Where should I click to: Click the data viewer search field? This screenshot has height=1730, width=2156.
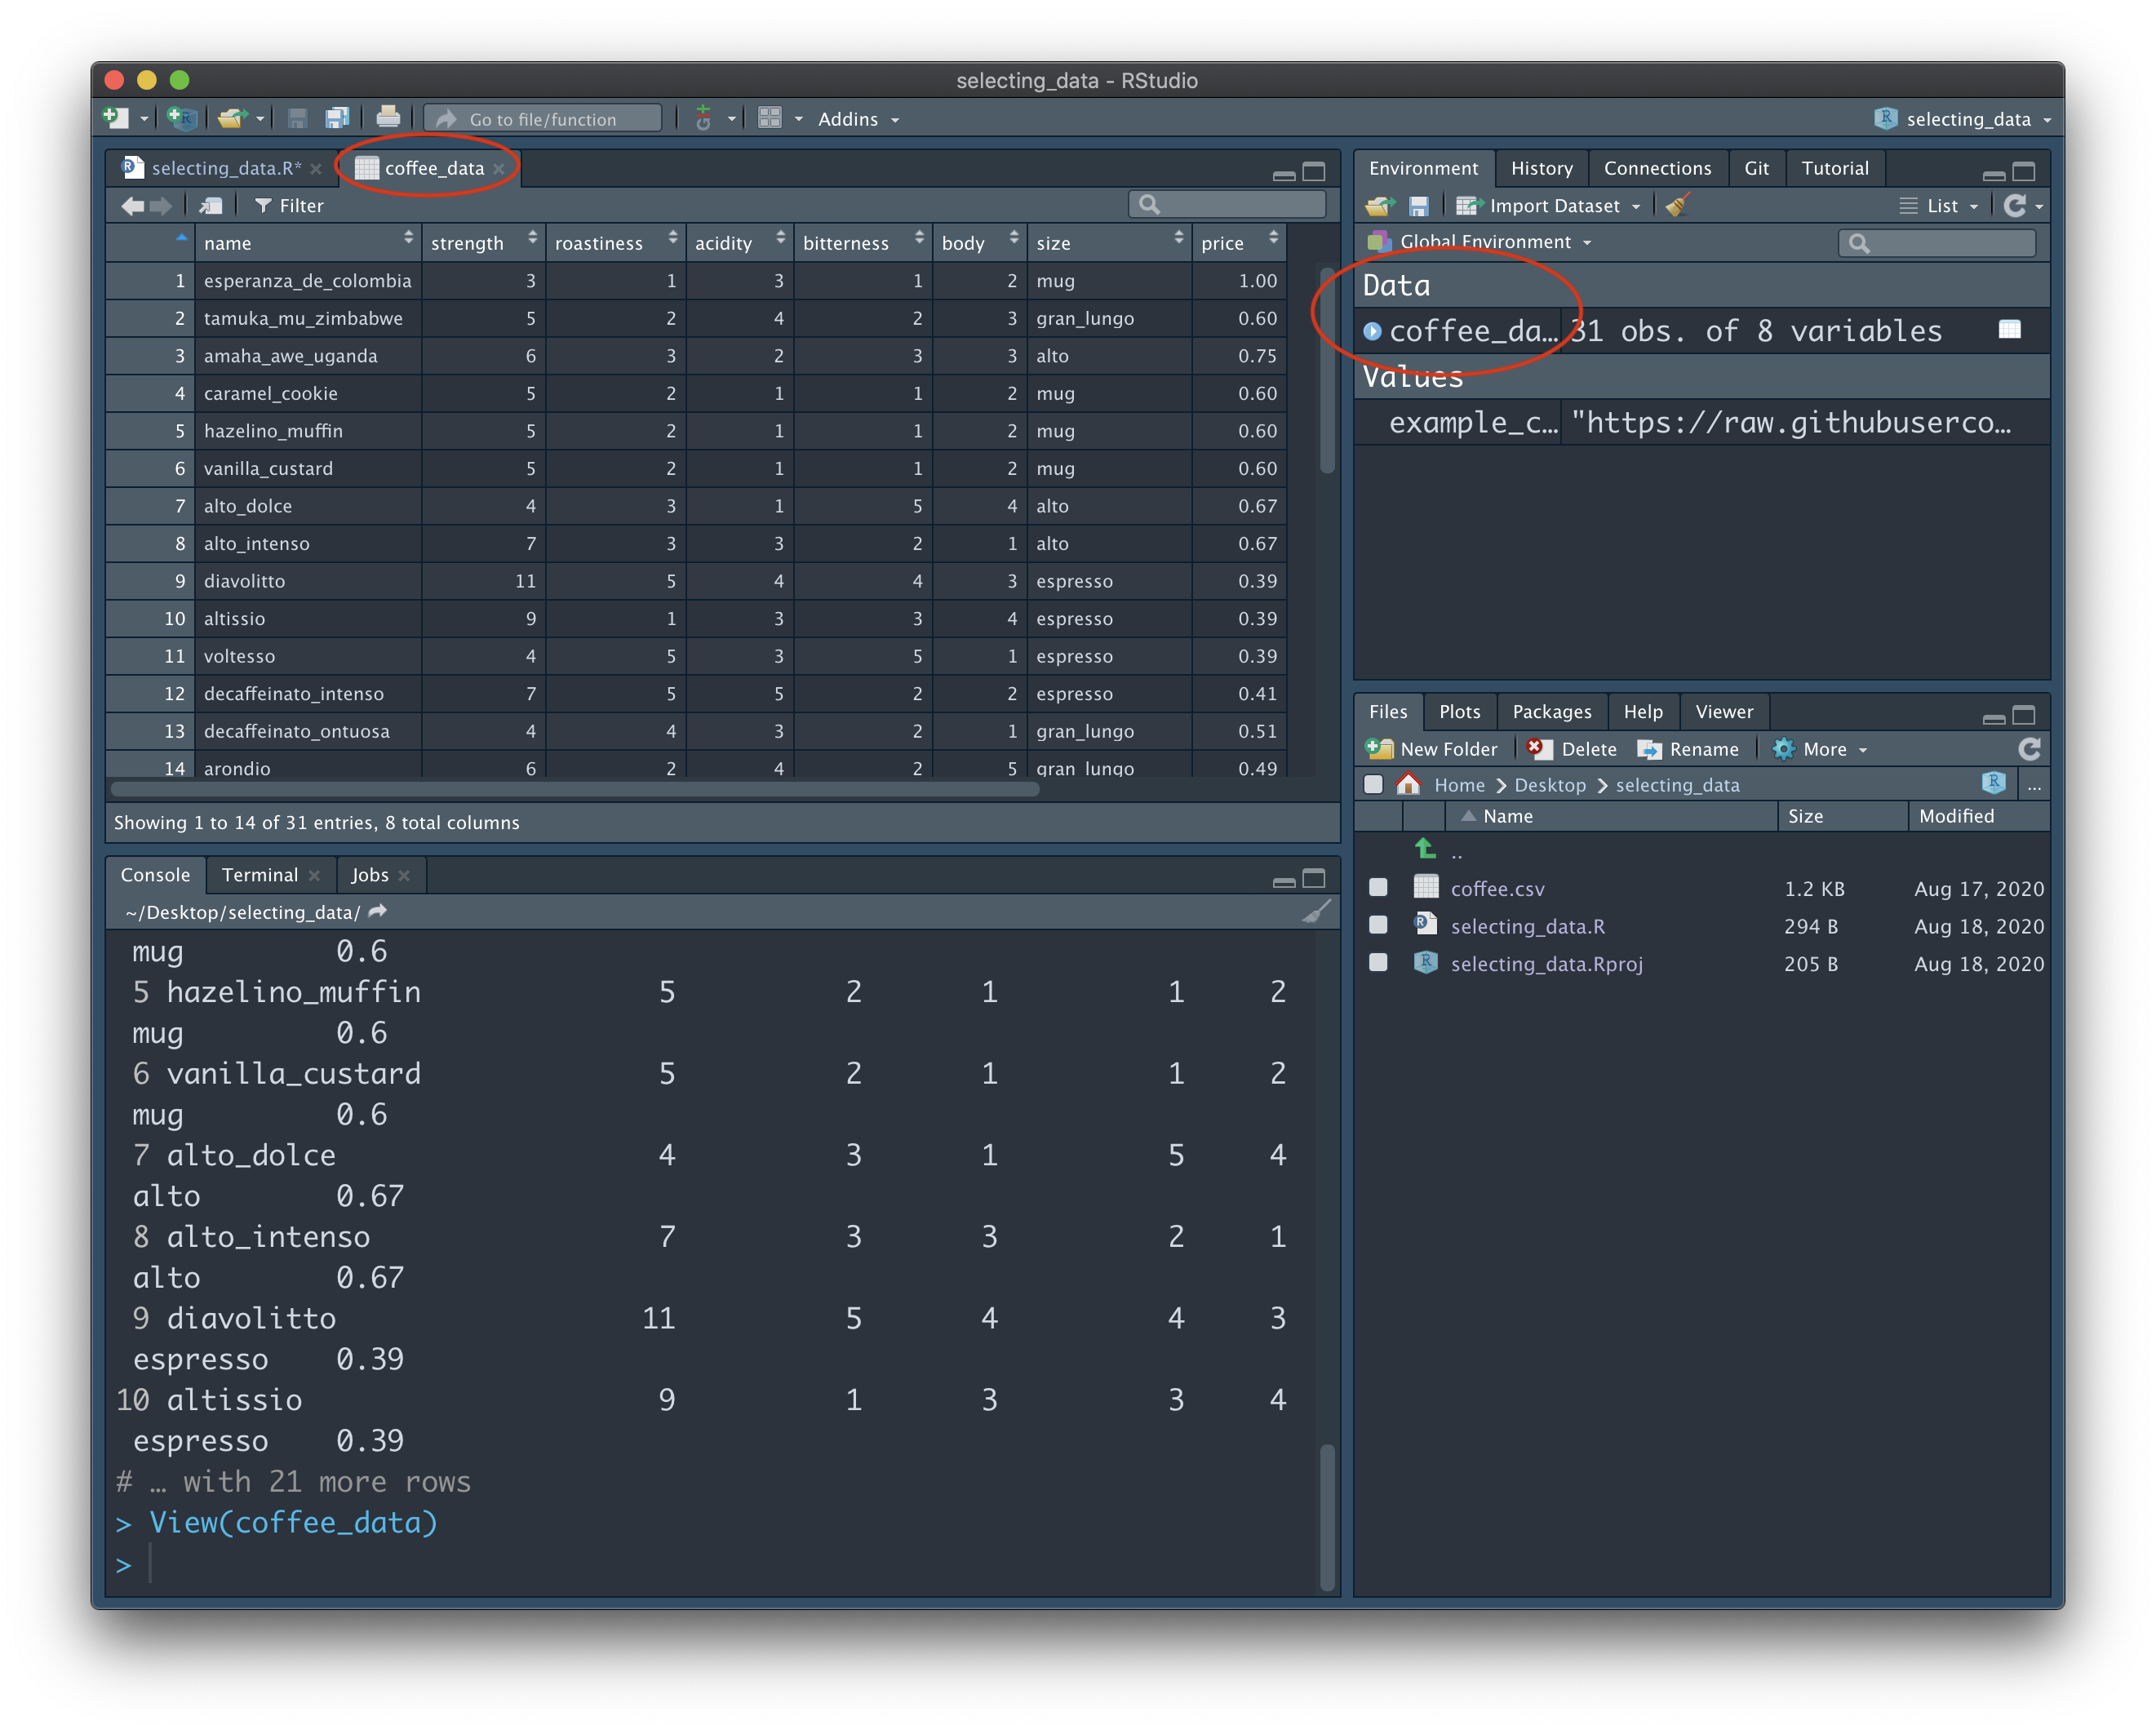pyautogui.click(x=1227, y=205)
